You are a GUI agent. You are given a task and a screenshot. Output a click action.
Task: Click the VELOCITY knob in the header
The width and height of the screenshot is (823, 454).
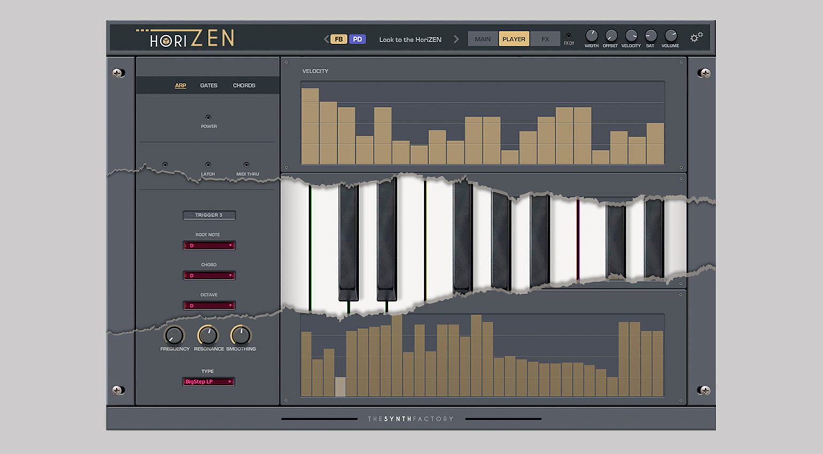(x=631, y=35)
